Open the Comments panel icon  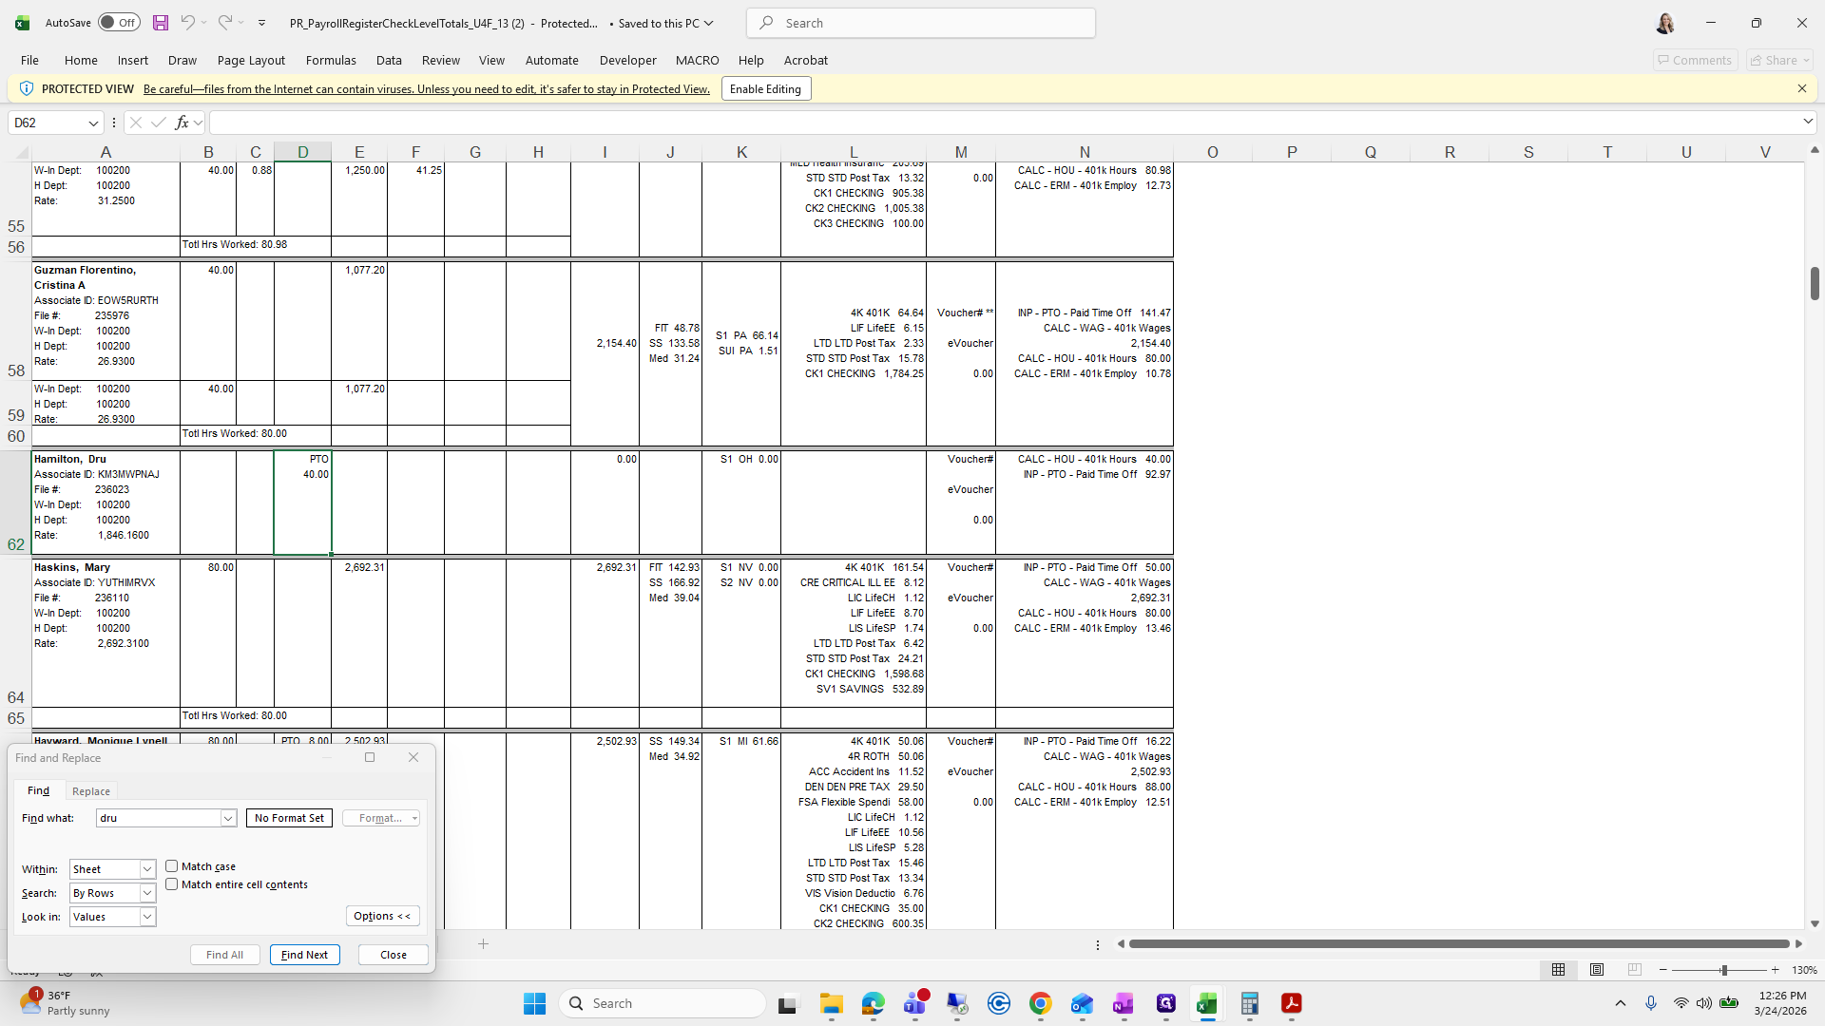1694,59
